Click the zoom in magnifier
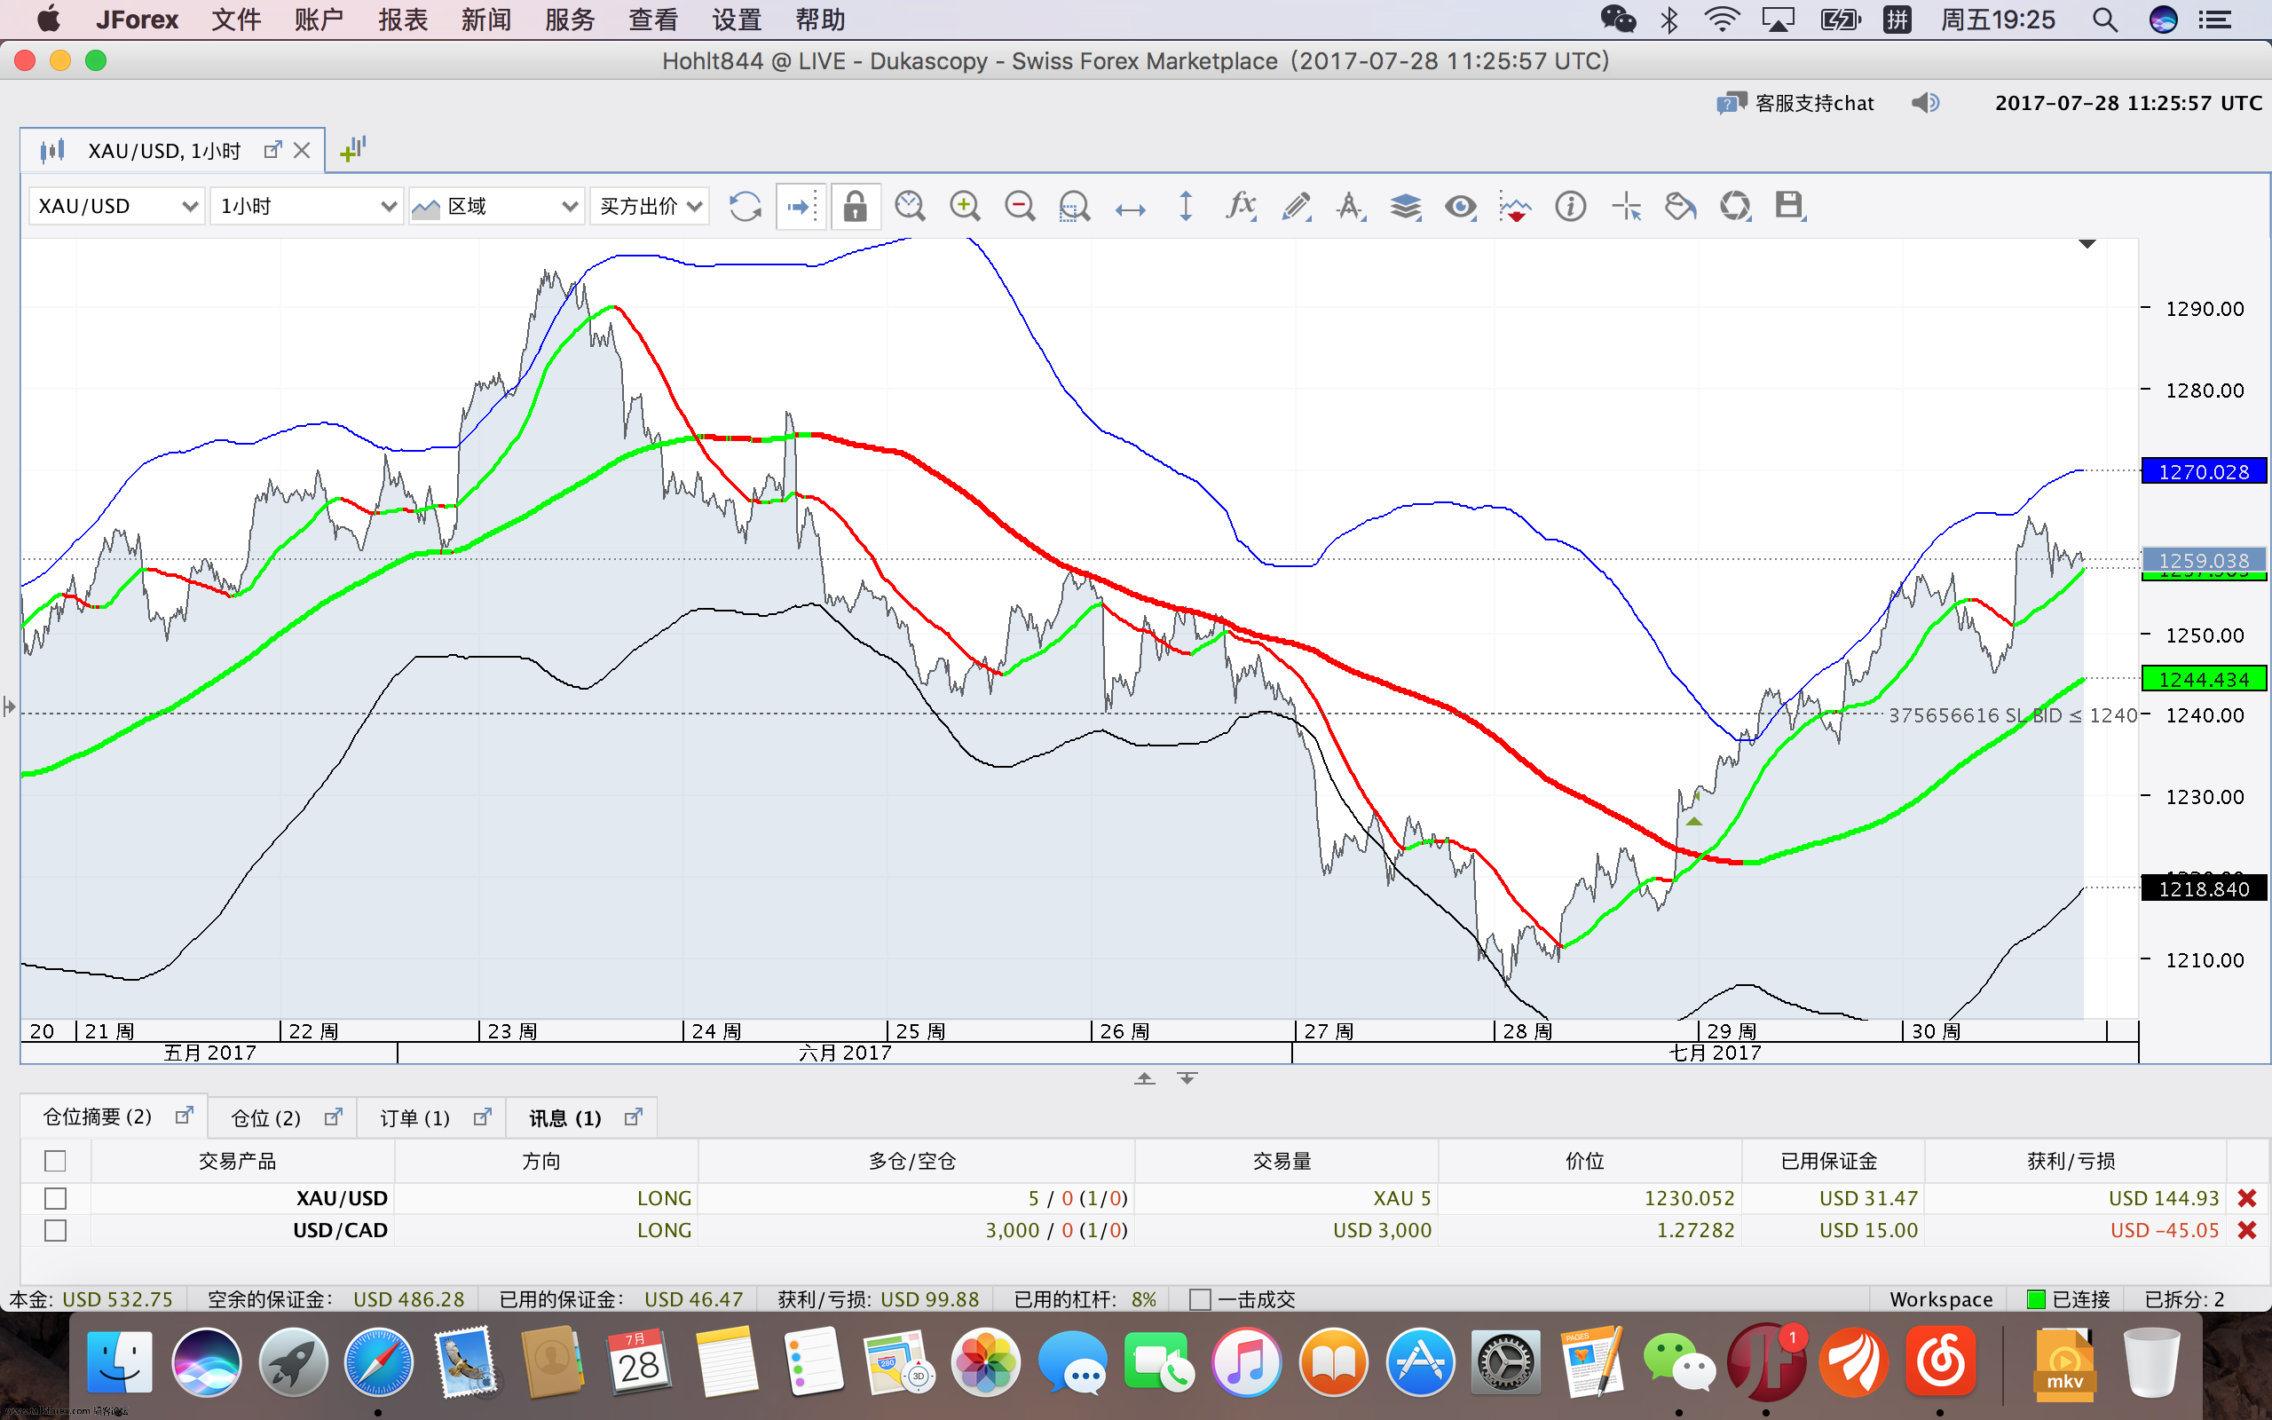The height and width of the screenshot is (1420, 2272). [965, 207]
